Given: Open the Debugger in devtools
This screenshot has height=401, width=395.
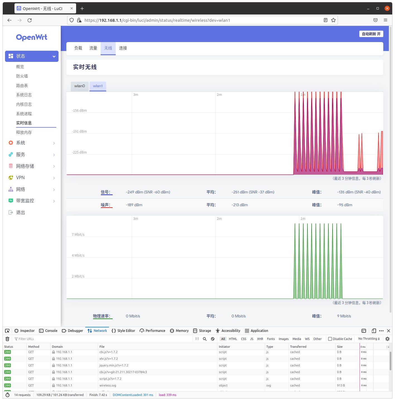Looking at the screenshot, I should [x=72, y=331].
